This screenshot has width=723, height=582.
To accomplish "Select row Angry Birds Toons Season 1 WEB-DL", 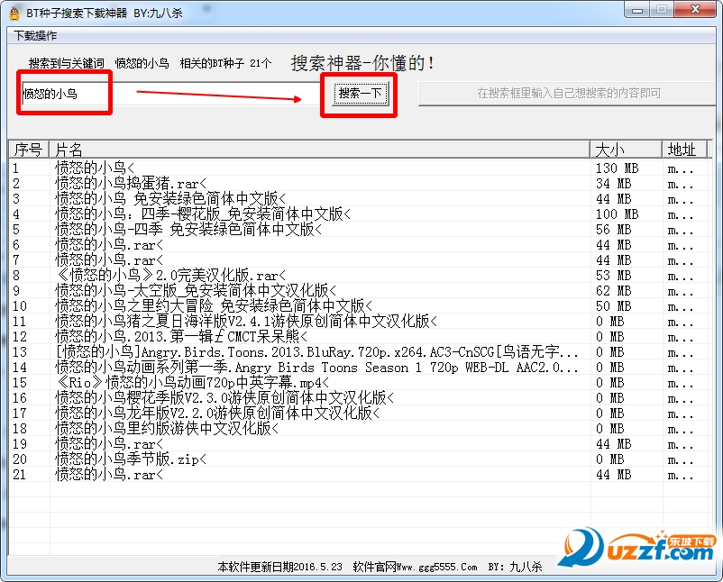I will [x=358, y=368].
